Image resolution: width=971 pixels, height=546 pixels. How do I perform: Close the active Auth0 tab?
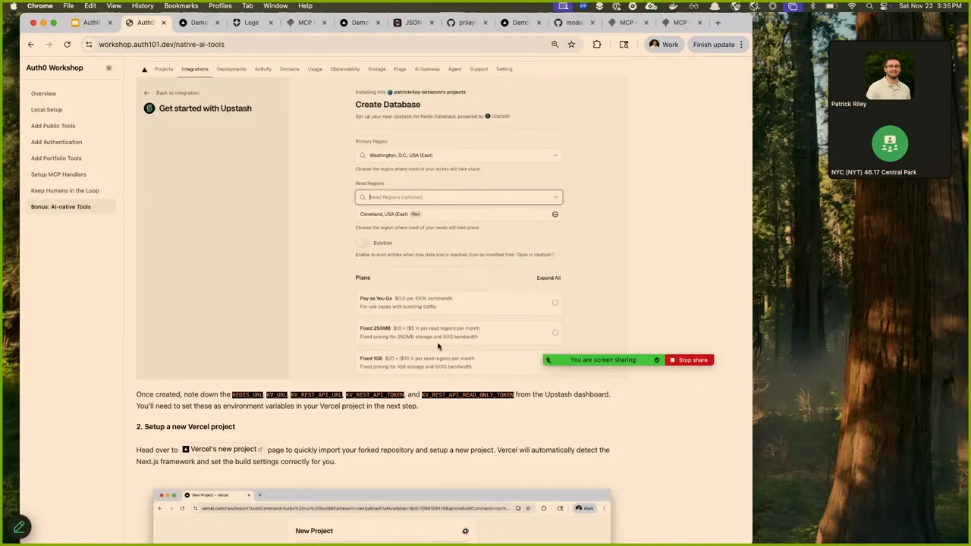point(163,23)
